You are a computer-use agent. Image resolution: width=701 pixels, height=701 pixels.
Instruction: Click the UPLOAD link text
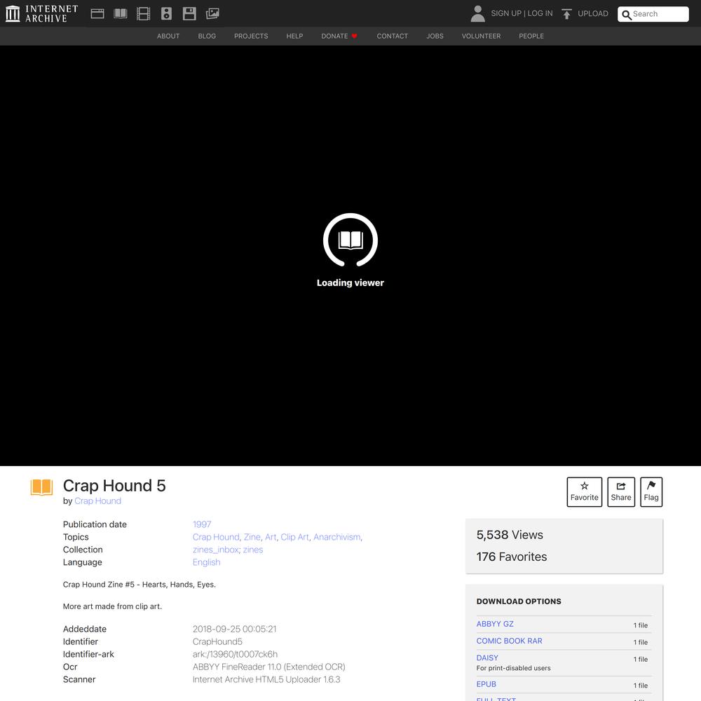(x=593, y=13)
